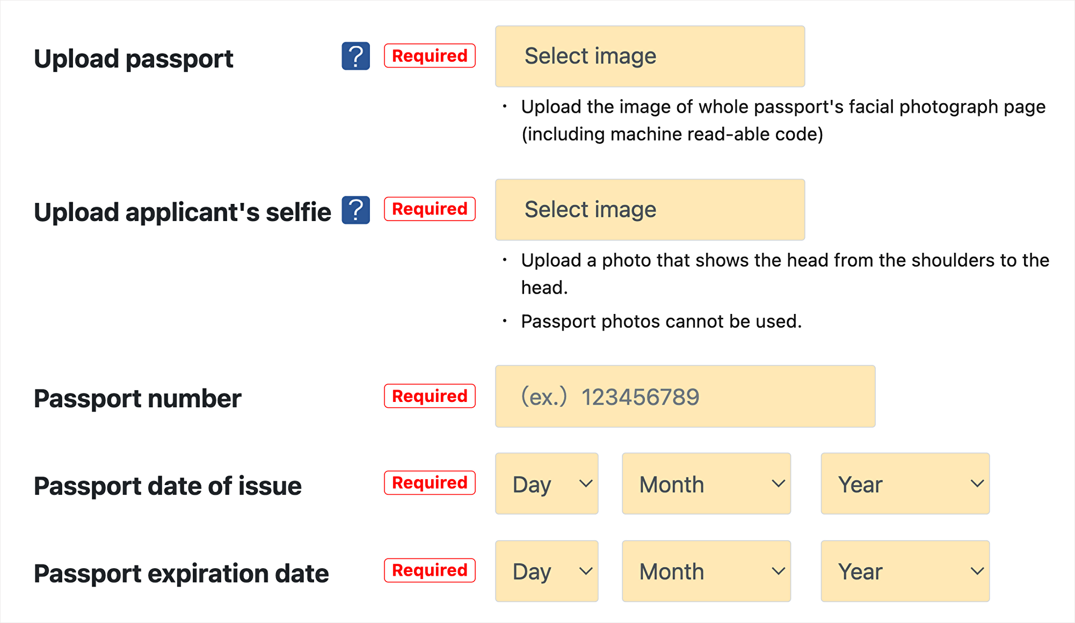Open the Day dropdown for passport expiration date
Image resolution: width=1075 pixels, height=623 pixels.
pyautogui.click(x=546, y=570)
